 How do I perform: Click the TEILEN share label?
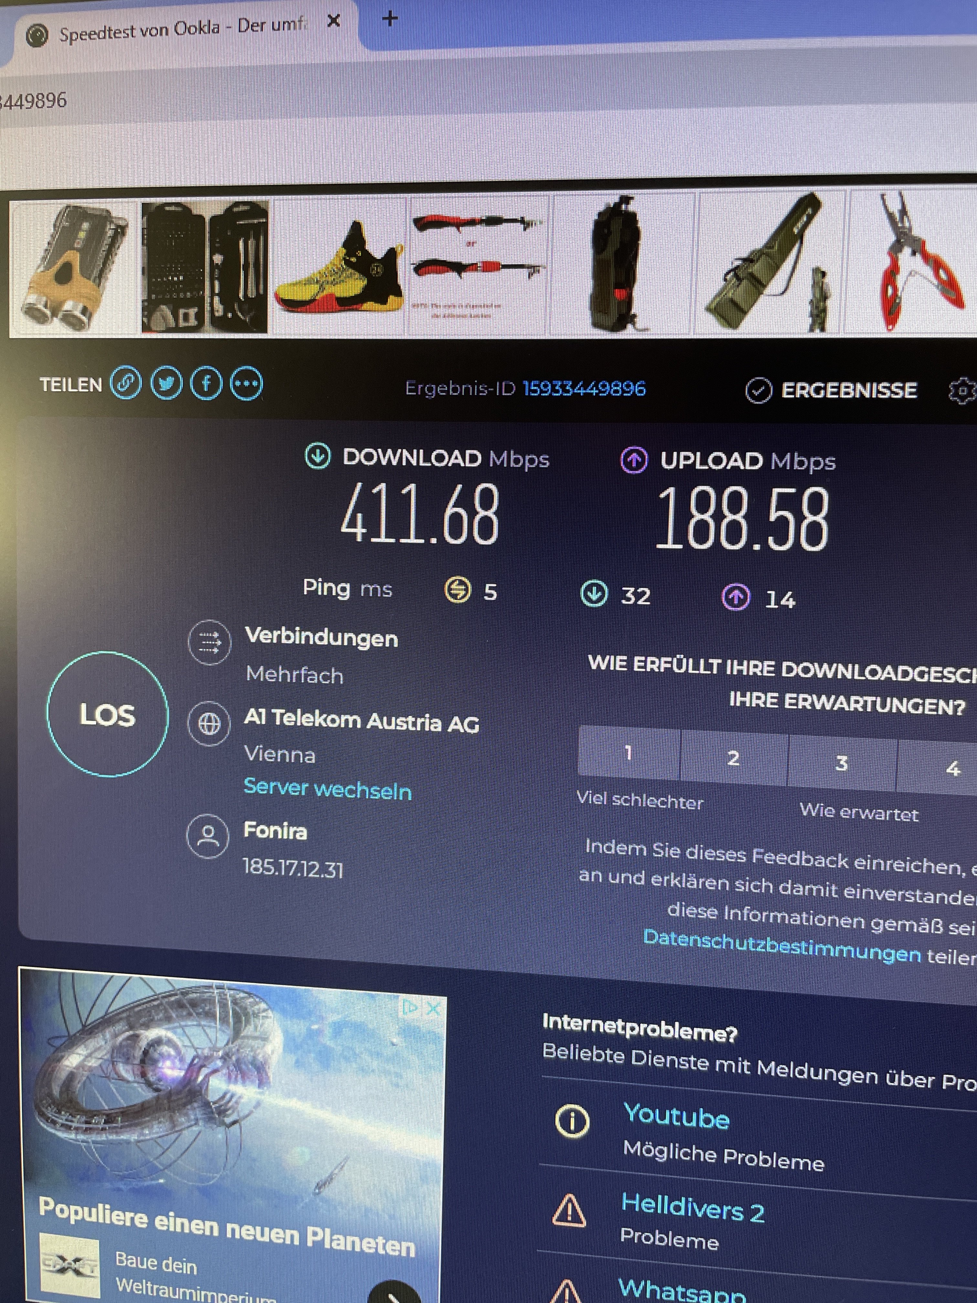71,385
